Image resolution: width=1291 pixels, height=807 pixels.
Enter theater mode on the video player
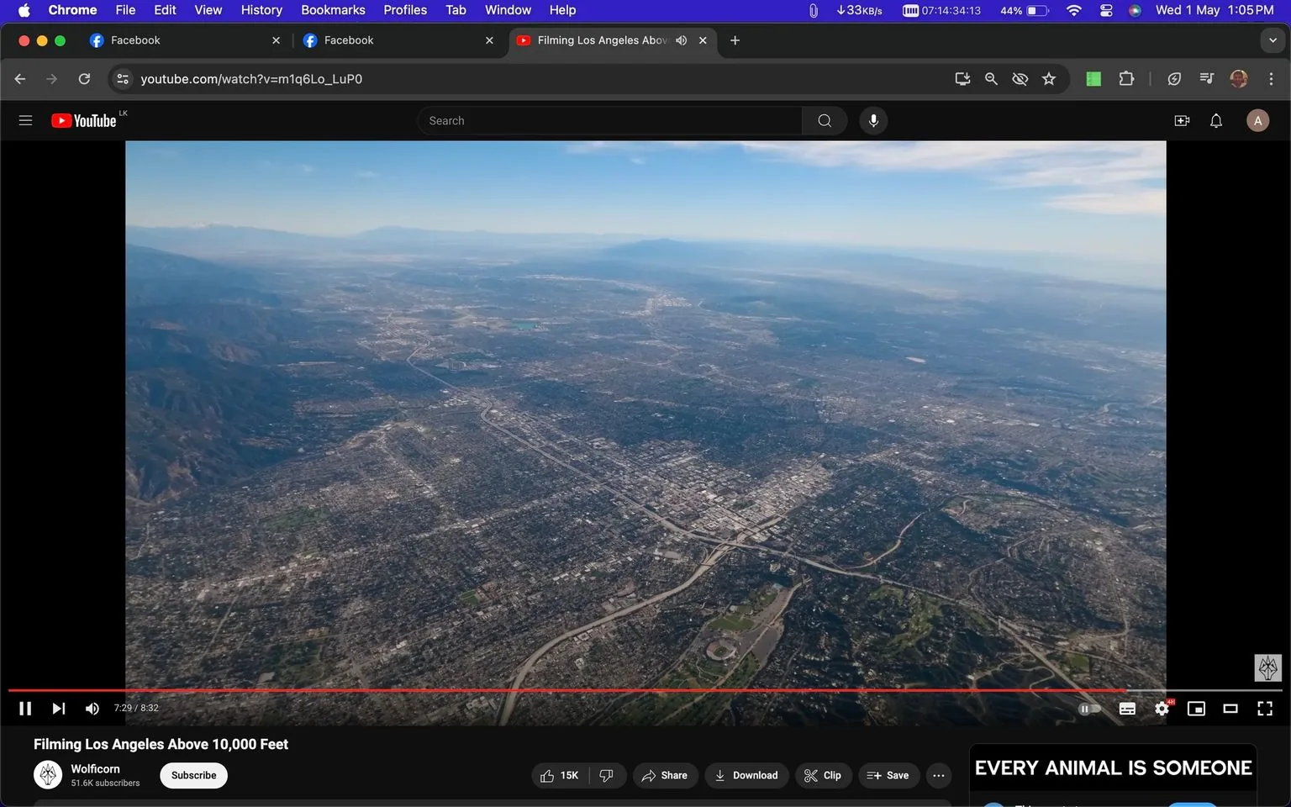(1230, 708)
